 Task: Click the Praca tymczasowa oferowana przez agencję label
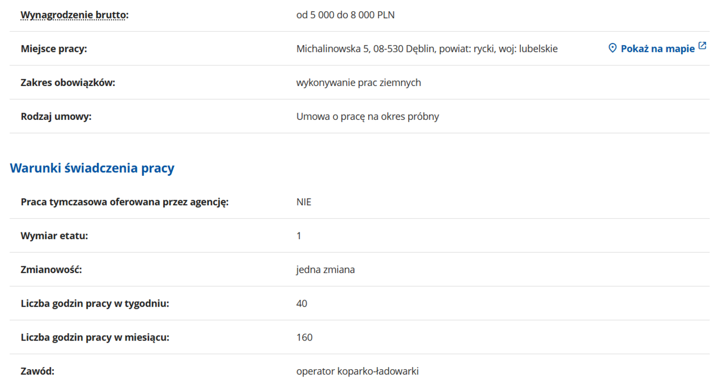click(x=124, y=202)
